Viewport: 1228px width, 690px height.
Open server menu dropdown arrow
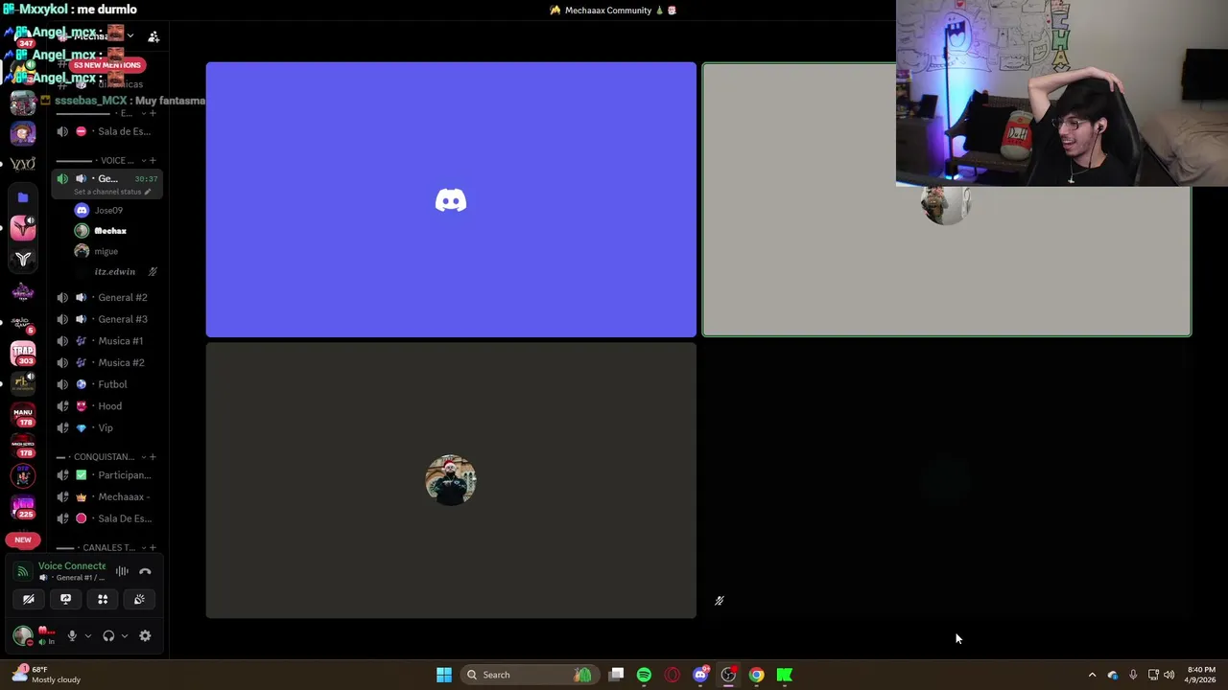point(130,36)
